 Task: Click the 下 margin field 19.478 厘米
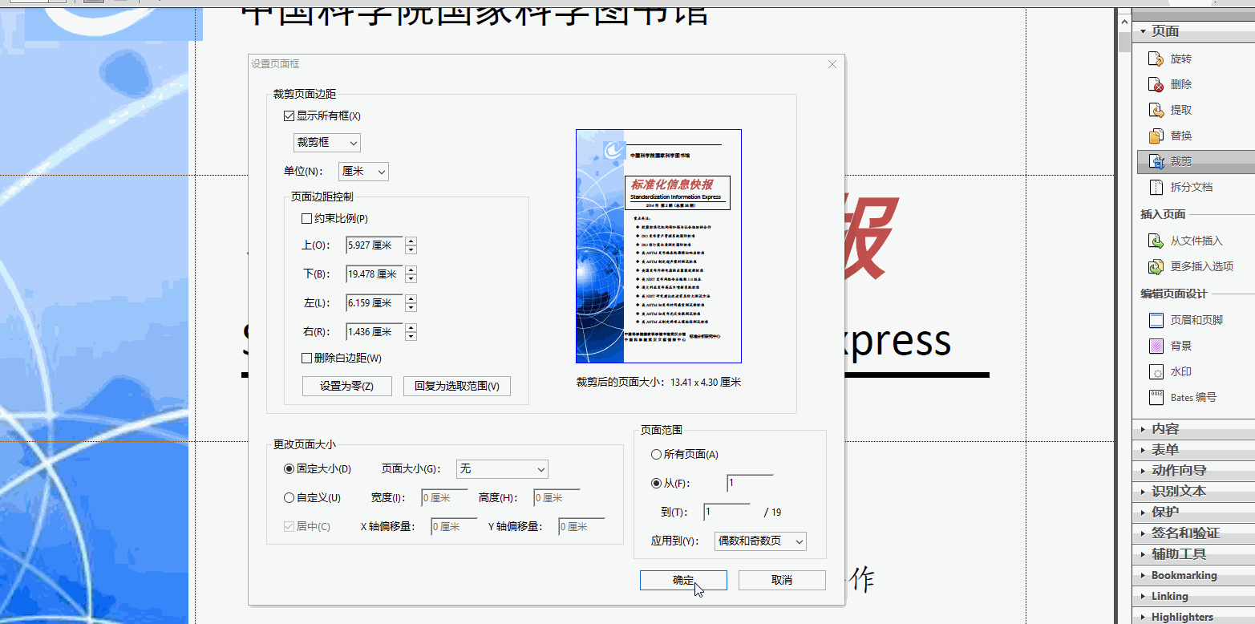pos(374,274)
